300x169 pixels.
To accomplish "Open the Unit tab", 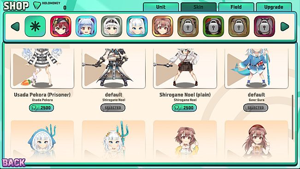I will pos(161,7).
